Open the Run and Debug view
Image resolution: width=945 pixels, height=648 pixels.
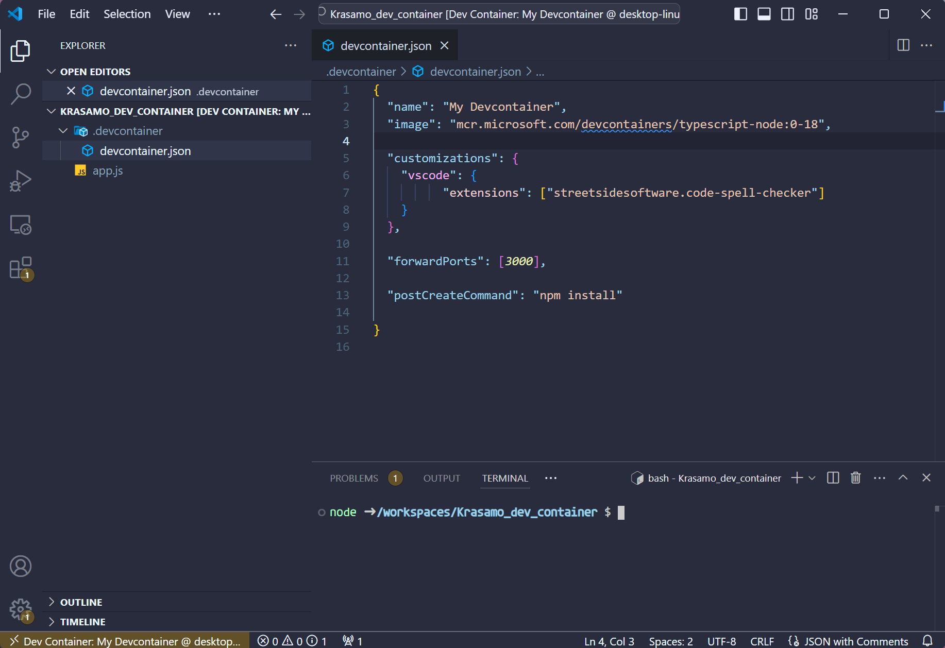coord(21,181)
